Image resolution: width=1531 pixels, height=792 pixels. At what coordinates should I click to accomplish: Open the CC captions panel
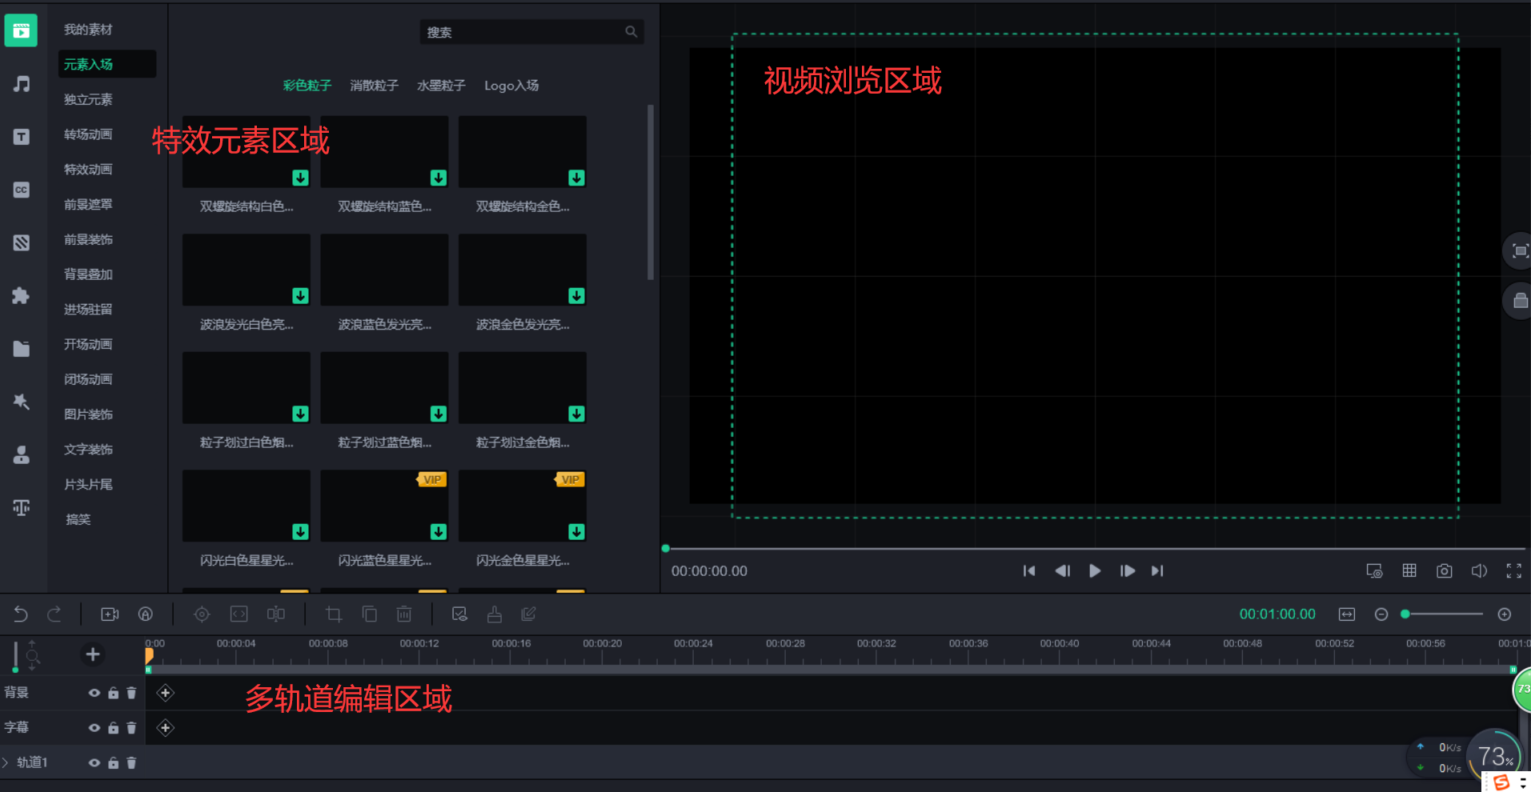click(22, 190)
